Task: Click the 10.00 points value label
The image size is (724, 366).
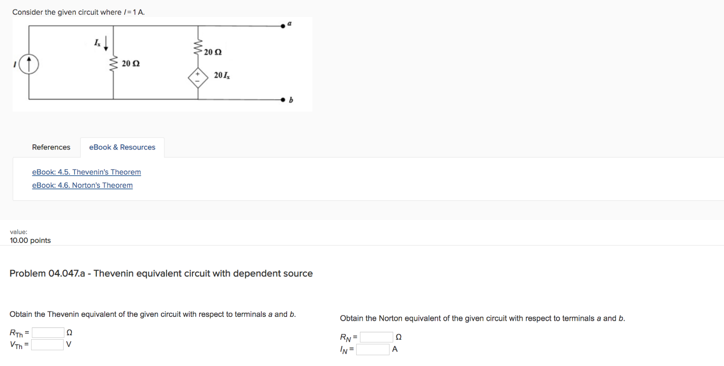Action: point(30,240)
